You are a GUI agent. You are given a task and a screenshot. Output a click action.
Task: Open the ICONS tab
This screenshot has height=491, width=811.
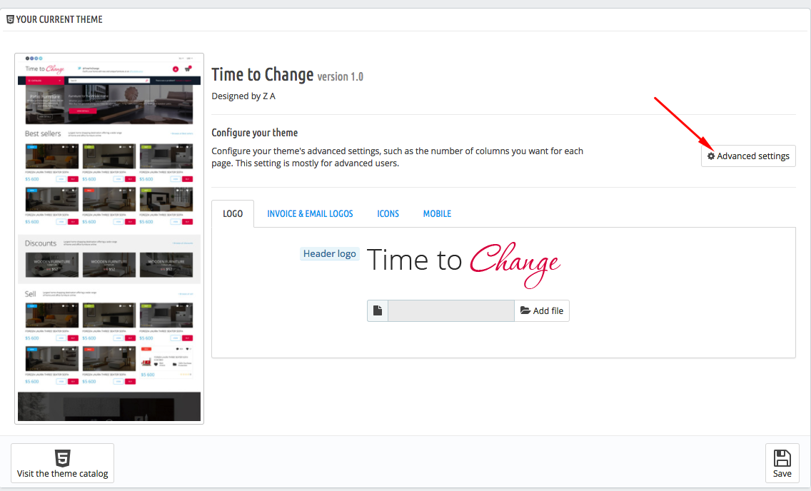point(388,213)
